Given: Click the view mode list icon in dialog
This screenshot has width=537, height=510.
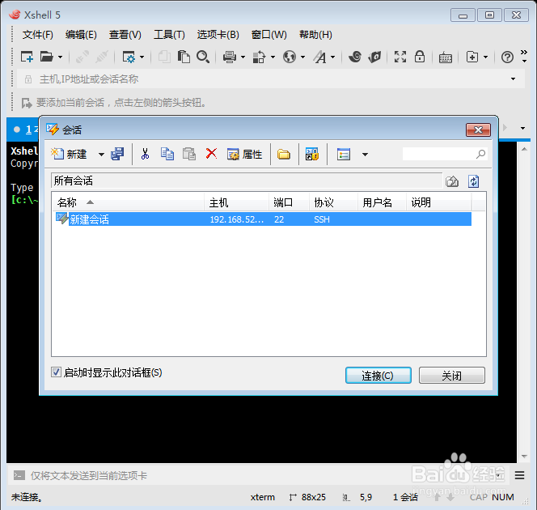Looking at the screenshot, I should 344,155.
